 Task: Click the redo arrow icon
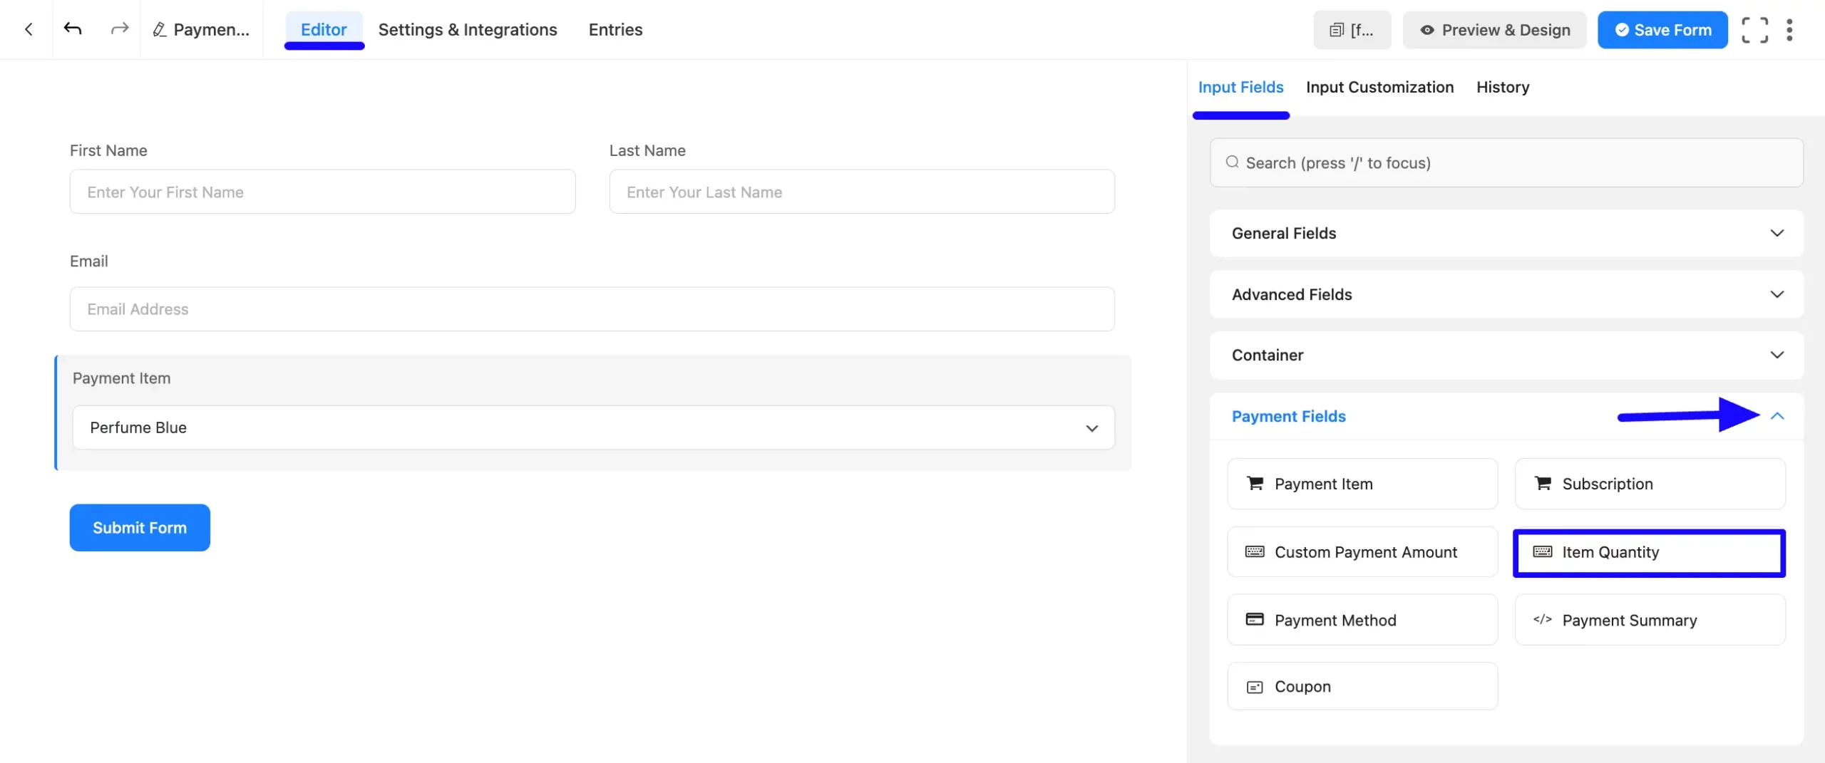118,29
